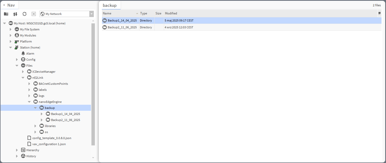Screen dimensions: 386x163
Task: Collapse the nanoEdgeEngine folder
Action: click(29, 102)
